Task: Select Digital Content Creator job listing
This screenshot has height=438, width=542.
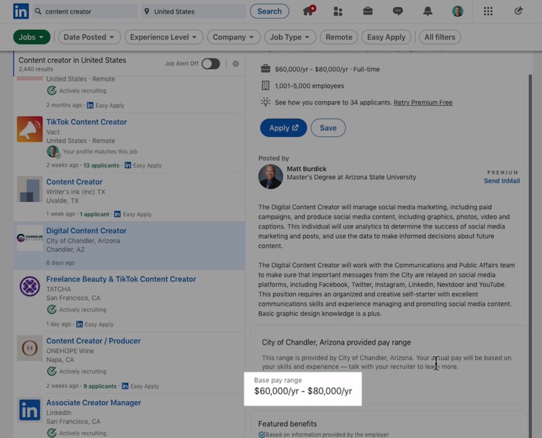Action: 87,231
